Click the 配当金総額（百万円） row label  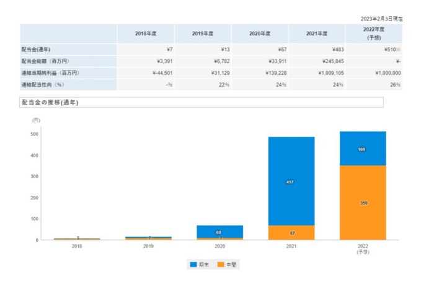tap(45, 62)
